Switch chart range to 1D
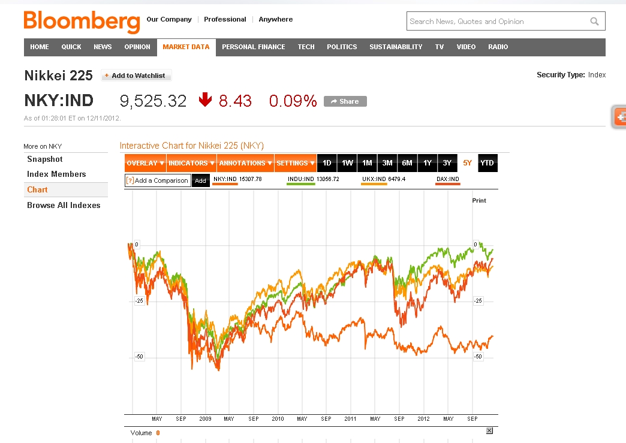The width and height of the screenshot is (626, 443). click(327, 163)
